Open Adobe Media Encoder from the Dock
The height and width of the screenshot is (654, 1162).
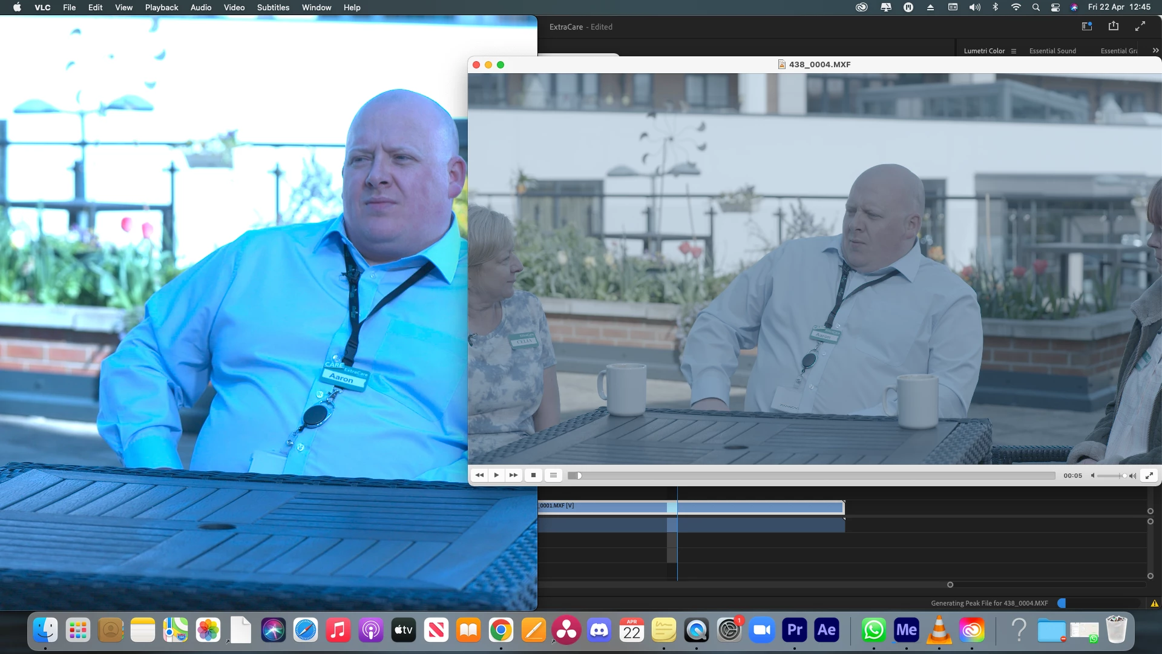coord(906,630)
